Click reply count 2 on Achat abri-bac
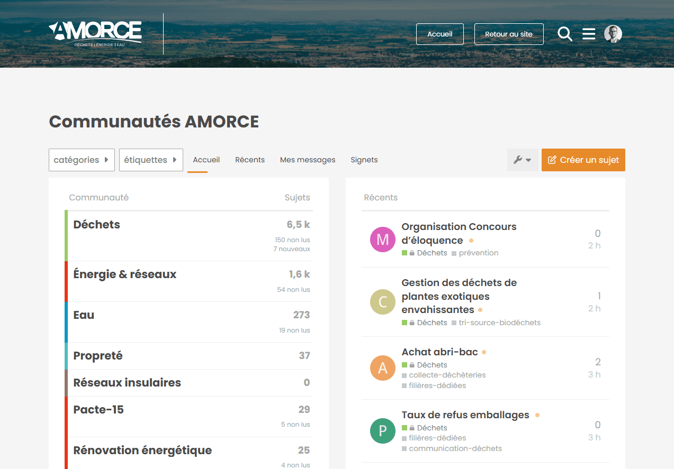 coord(598,362)
